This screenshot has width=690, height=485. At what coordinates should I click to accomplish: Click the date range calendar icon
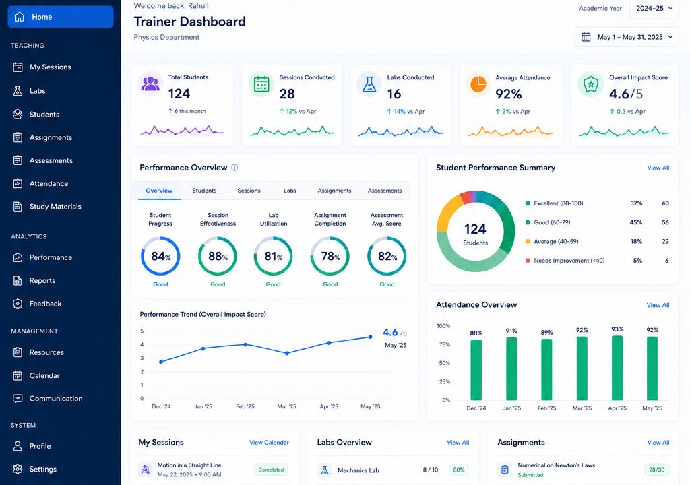[586, 37]
